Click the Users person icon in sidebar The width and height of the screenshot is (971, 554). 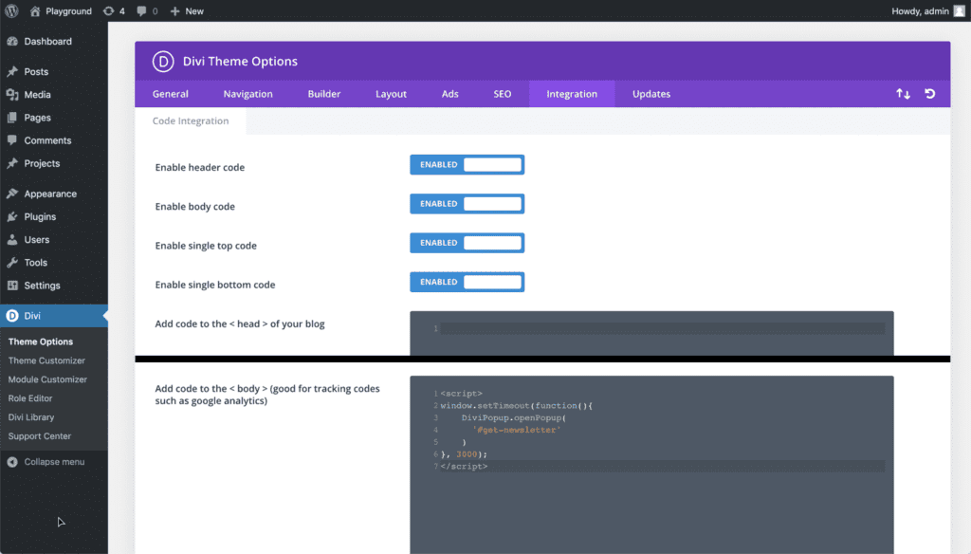(12, 240)
